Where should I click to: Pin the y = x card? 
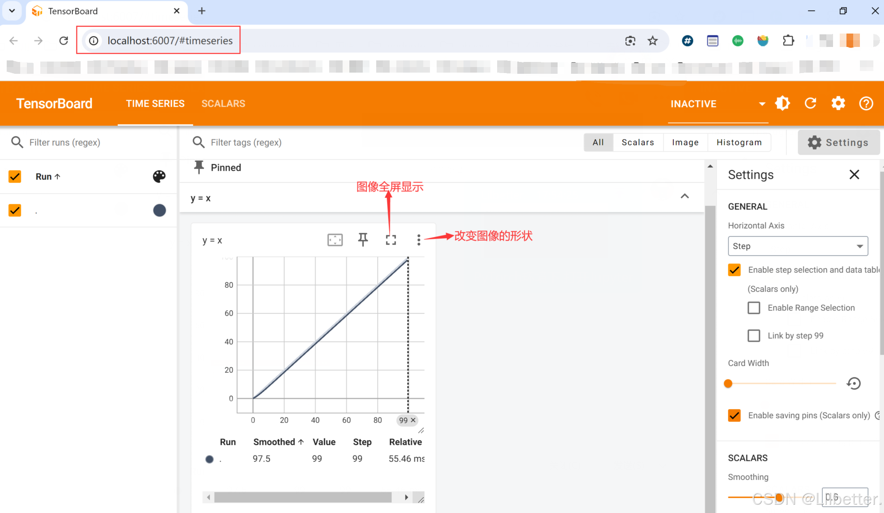click(363, 240)
